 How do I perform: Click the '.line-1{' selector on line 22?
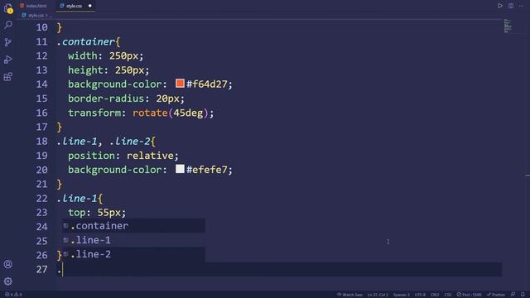point(79,198)
